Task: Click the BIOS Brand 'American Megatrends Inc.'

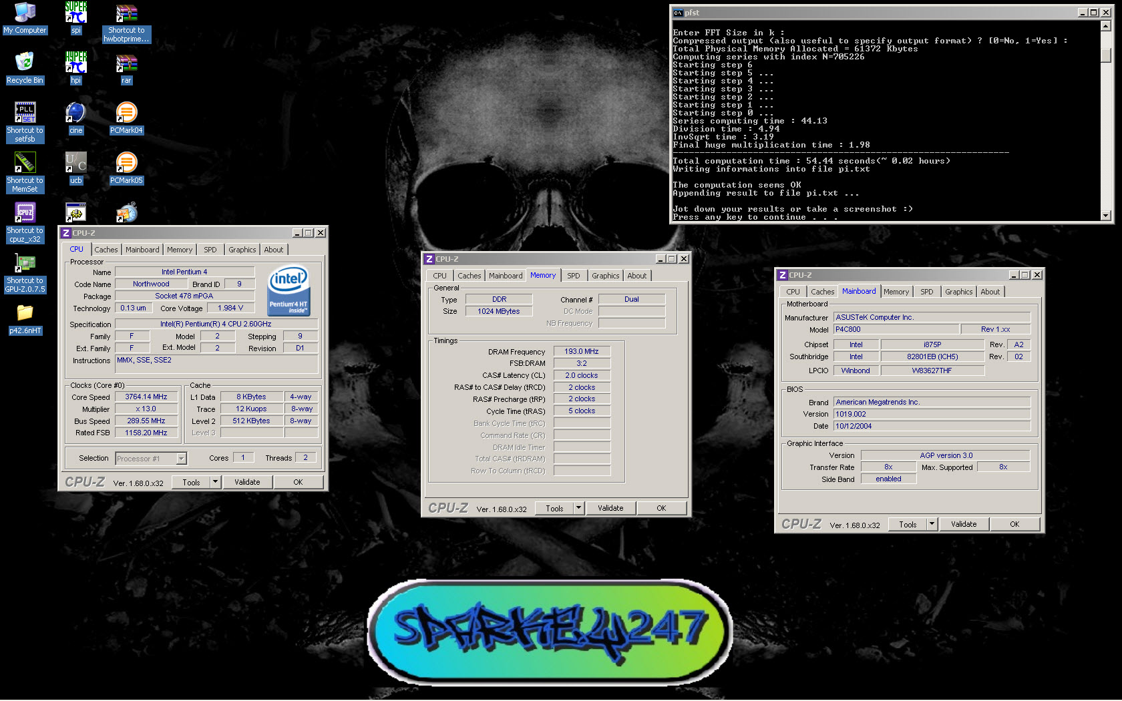Action: pos(932,402)
